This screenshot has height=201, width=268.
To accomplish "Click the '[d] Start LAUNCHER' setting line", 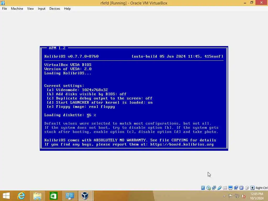I will (x=100, y=102).
